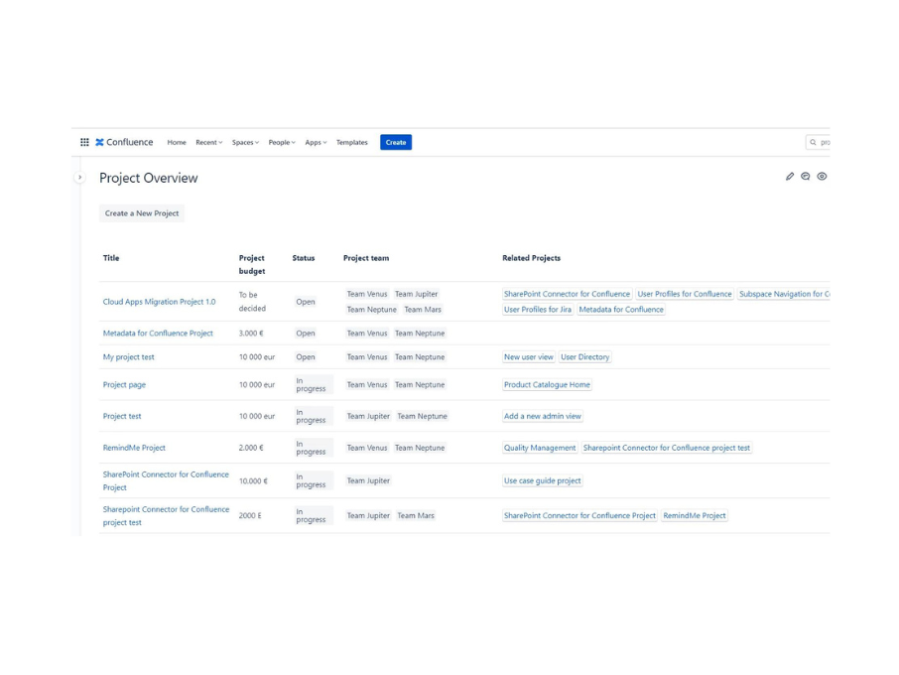
Task: Open Quality Management related link
Action: pos(540,448)
